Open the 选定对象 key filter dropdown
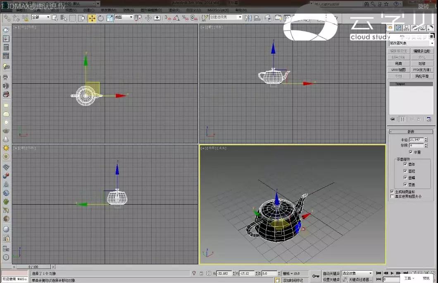 [357, 273]
